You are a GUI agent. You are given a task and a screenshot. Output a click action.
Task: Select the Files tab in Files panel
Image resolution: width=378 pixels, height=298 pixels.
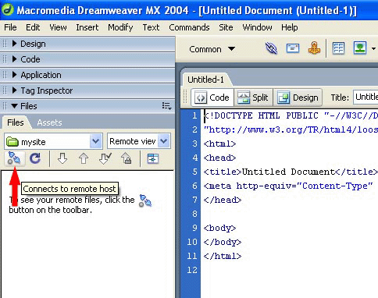(16, 122)
